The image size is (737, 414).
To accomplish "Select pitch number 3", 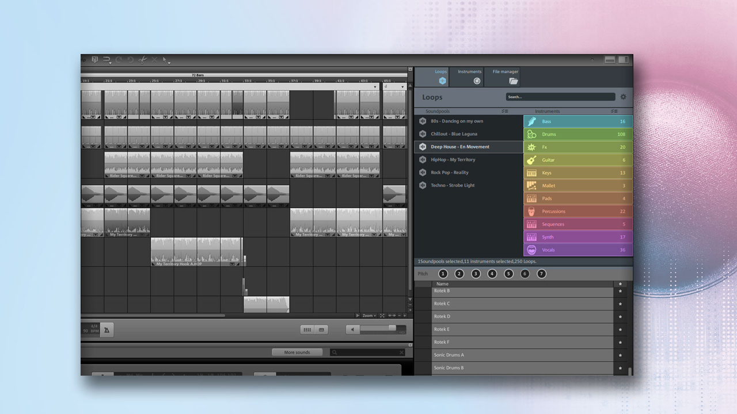I will 476,274.
